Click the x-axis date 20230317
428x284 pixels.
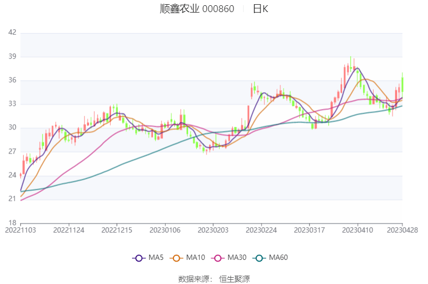(x=309, y=230)
